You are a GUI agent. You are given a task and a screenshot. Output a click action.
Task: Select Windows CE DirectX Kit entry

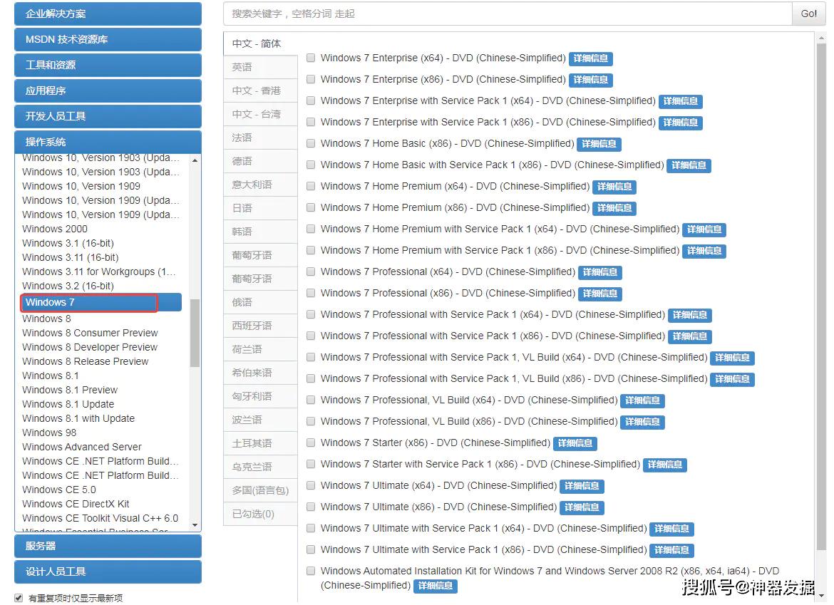click(x=76, y=504)
